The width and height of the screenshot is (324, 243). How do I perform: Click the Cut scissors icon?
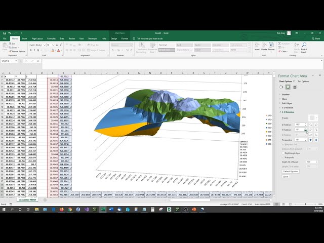[x=10, y=44]
